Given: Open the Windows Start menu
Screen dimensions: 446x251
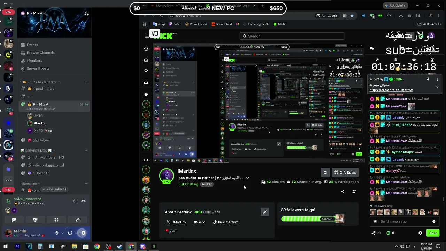Looking at the screenshot, I should click(x=6, y=246).
